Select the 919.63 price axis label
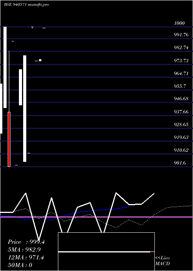 point(181,137)
